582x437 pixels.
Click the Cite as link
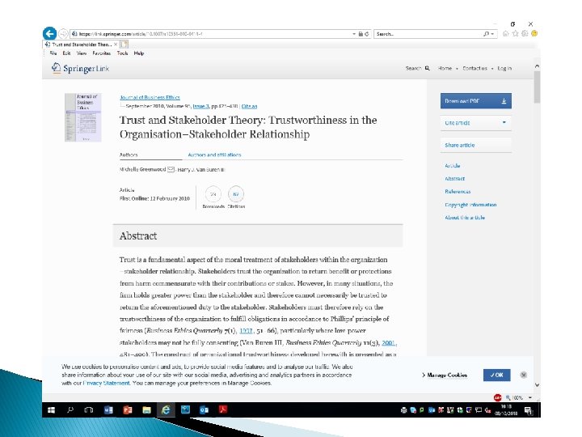[250, 106]
